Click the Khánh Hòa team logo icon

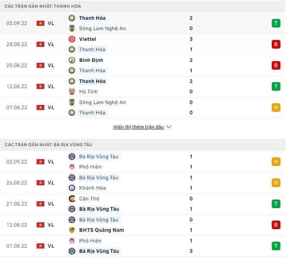coord(72,188)
